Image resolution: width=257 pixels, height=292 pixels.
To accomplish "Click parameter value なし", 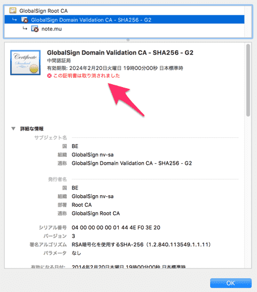I will [77, 253].
